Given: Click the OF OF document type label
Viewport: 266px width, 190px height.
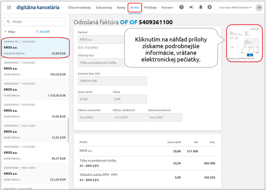Looking at the screenshot, I should (x=129, y=22).
